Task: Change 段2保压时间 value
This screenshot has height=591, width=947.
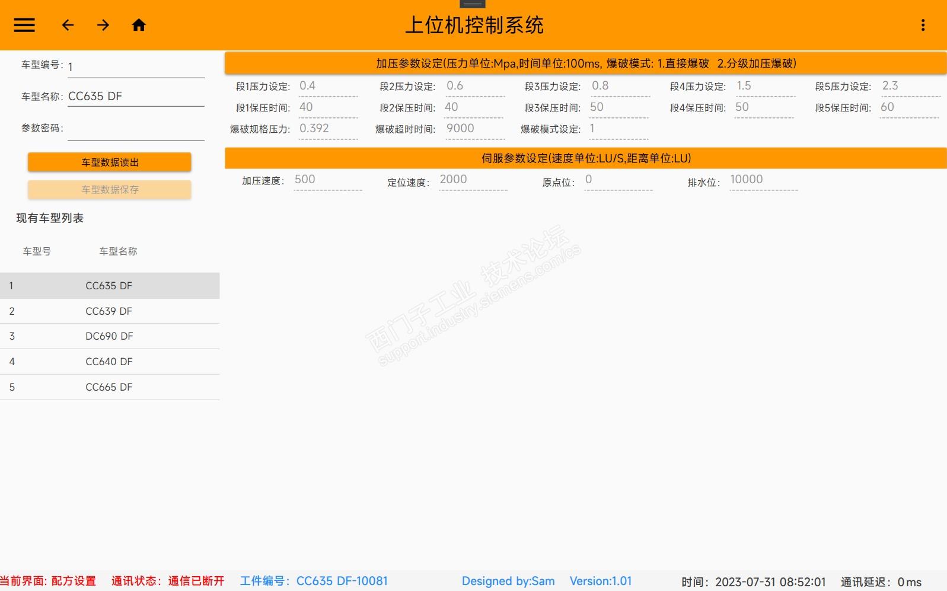Action: point(474,108)
